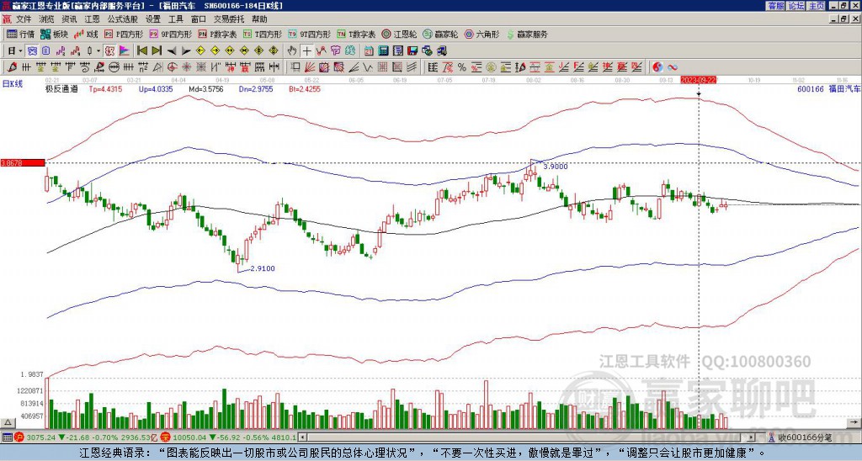Click the circled target crosshair tool
Viewport: 862px width, 461px height.
(x=172, y=67)
